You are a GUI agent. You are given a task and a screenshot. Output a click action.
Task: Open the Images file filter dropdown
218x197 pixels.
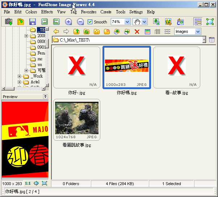click(x=198, y=31)
